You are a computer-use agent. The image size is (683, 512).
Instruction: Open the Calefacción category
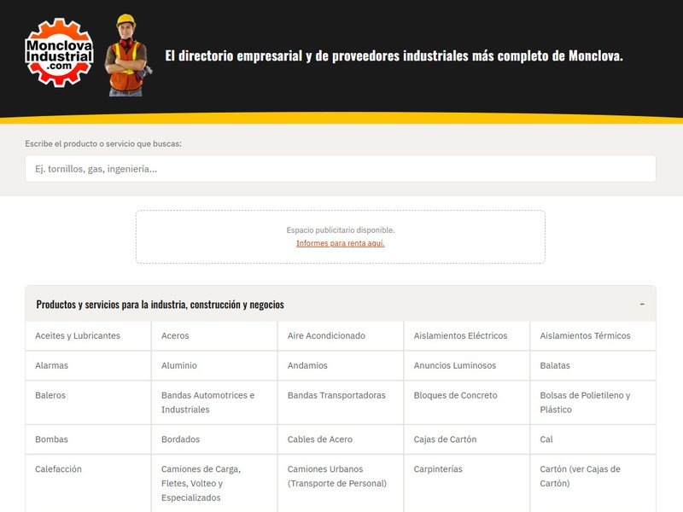(58, 468)
